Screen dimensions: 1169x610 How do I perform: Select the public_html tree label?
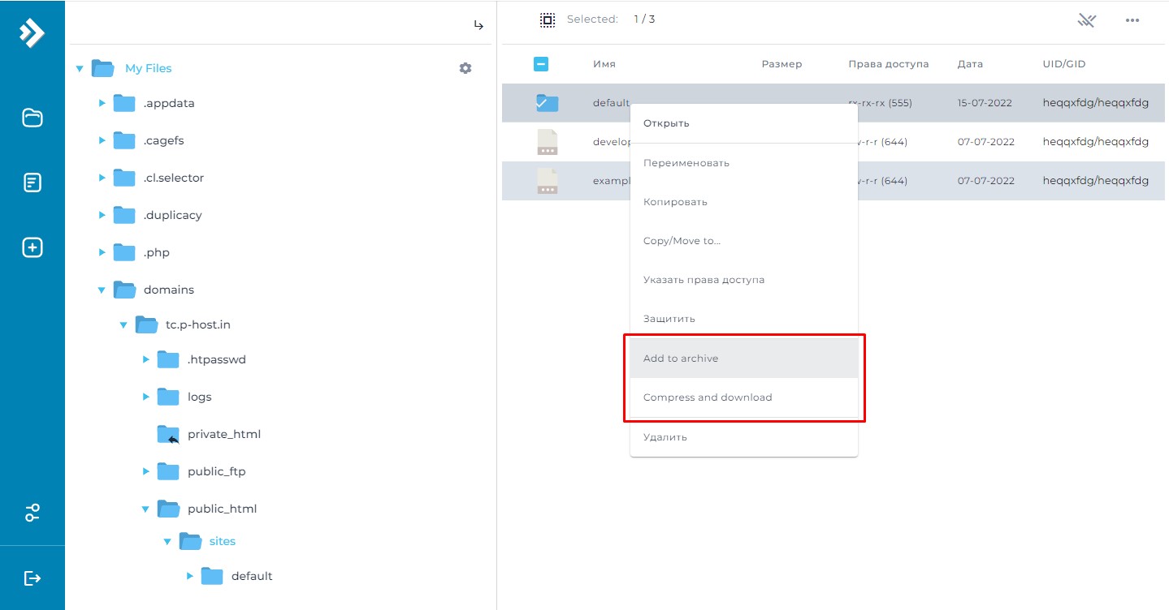pos(222,509)
